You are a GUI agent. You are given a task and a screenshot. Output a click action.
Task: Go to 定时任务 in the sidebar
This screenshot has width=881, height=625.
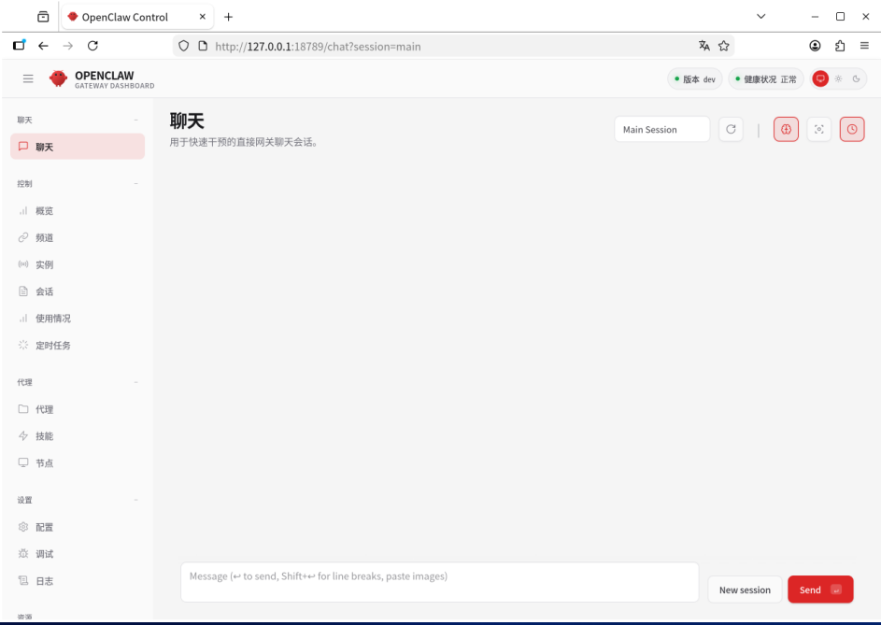[x=52, y=346]
